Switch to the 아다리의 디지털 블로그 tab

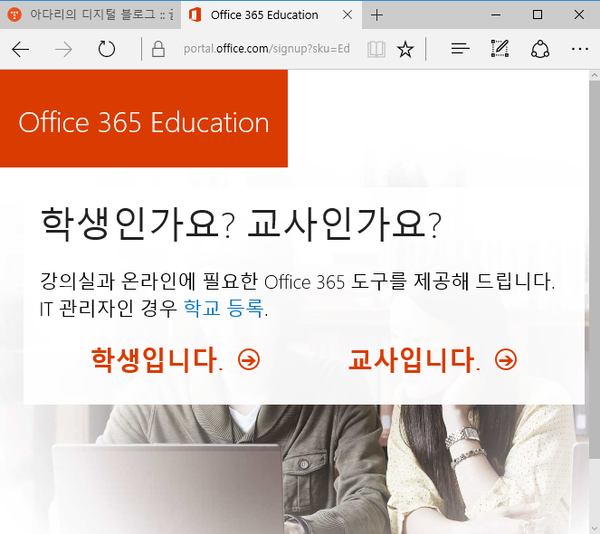(90, 14)
